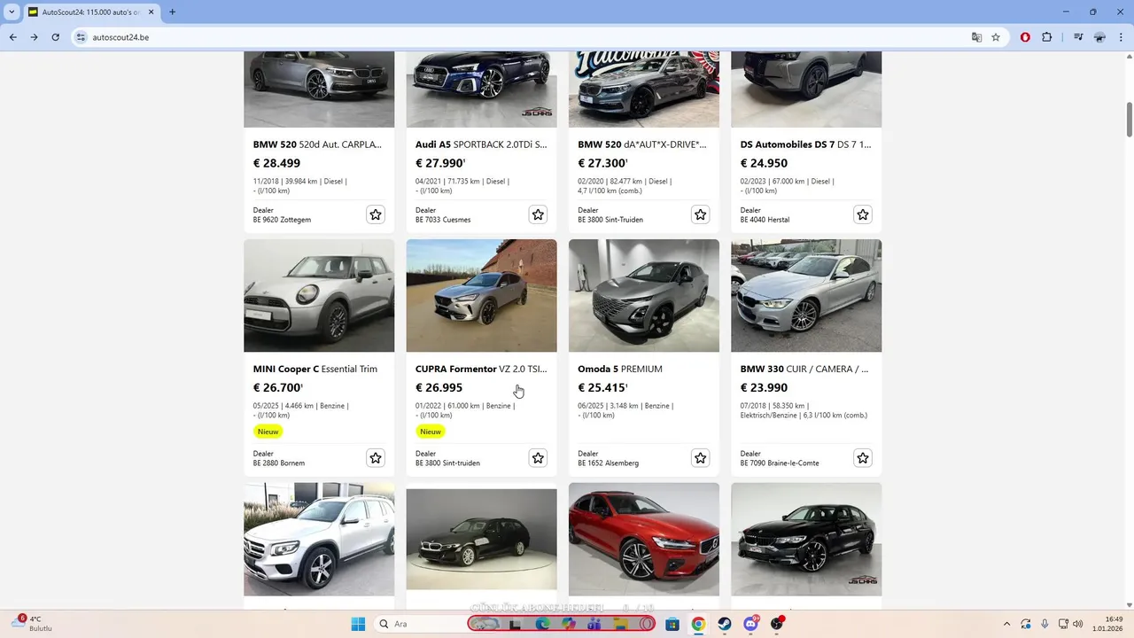Go forward in the browser
This screenshot has width=1134, height=638.
34,37
